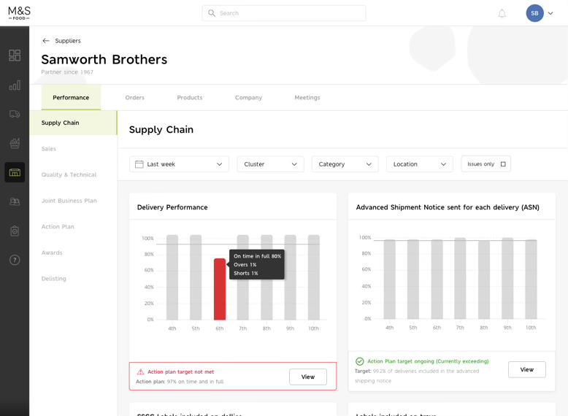This screenshot has width=568, height=416.
Task: Open the dashboard grid icon in sidebar
Action: point(15,55)
